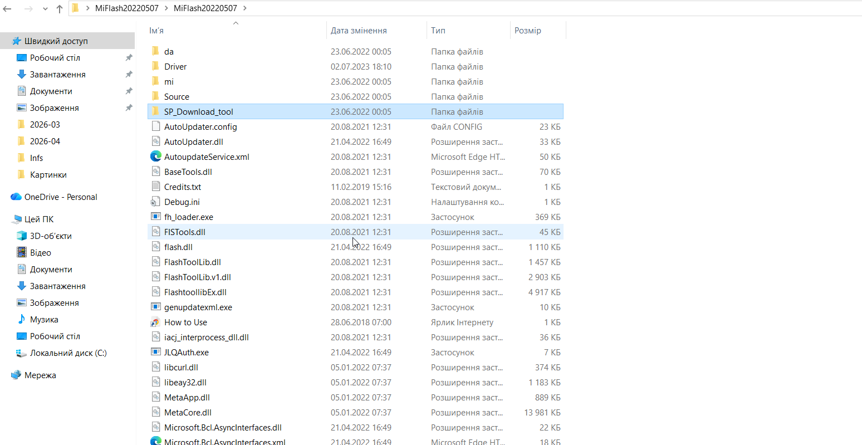Click the 13 981 КБ size value
Image resolution: width=862 pixels, height=445 pixels.
click(542, 413)
